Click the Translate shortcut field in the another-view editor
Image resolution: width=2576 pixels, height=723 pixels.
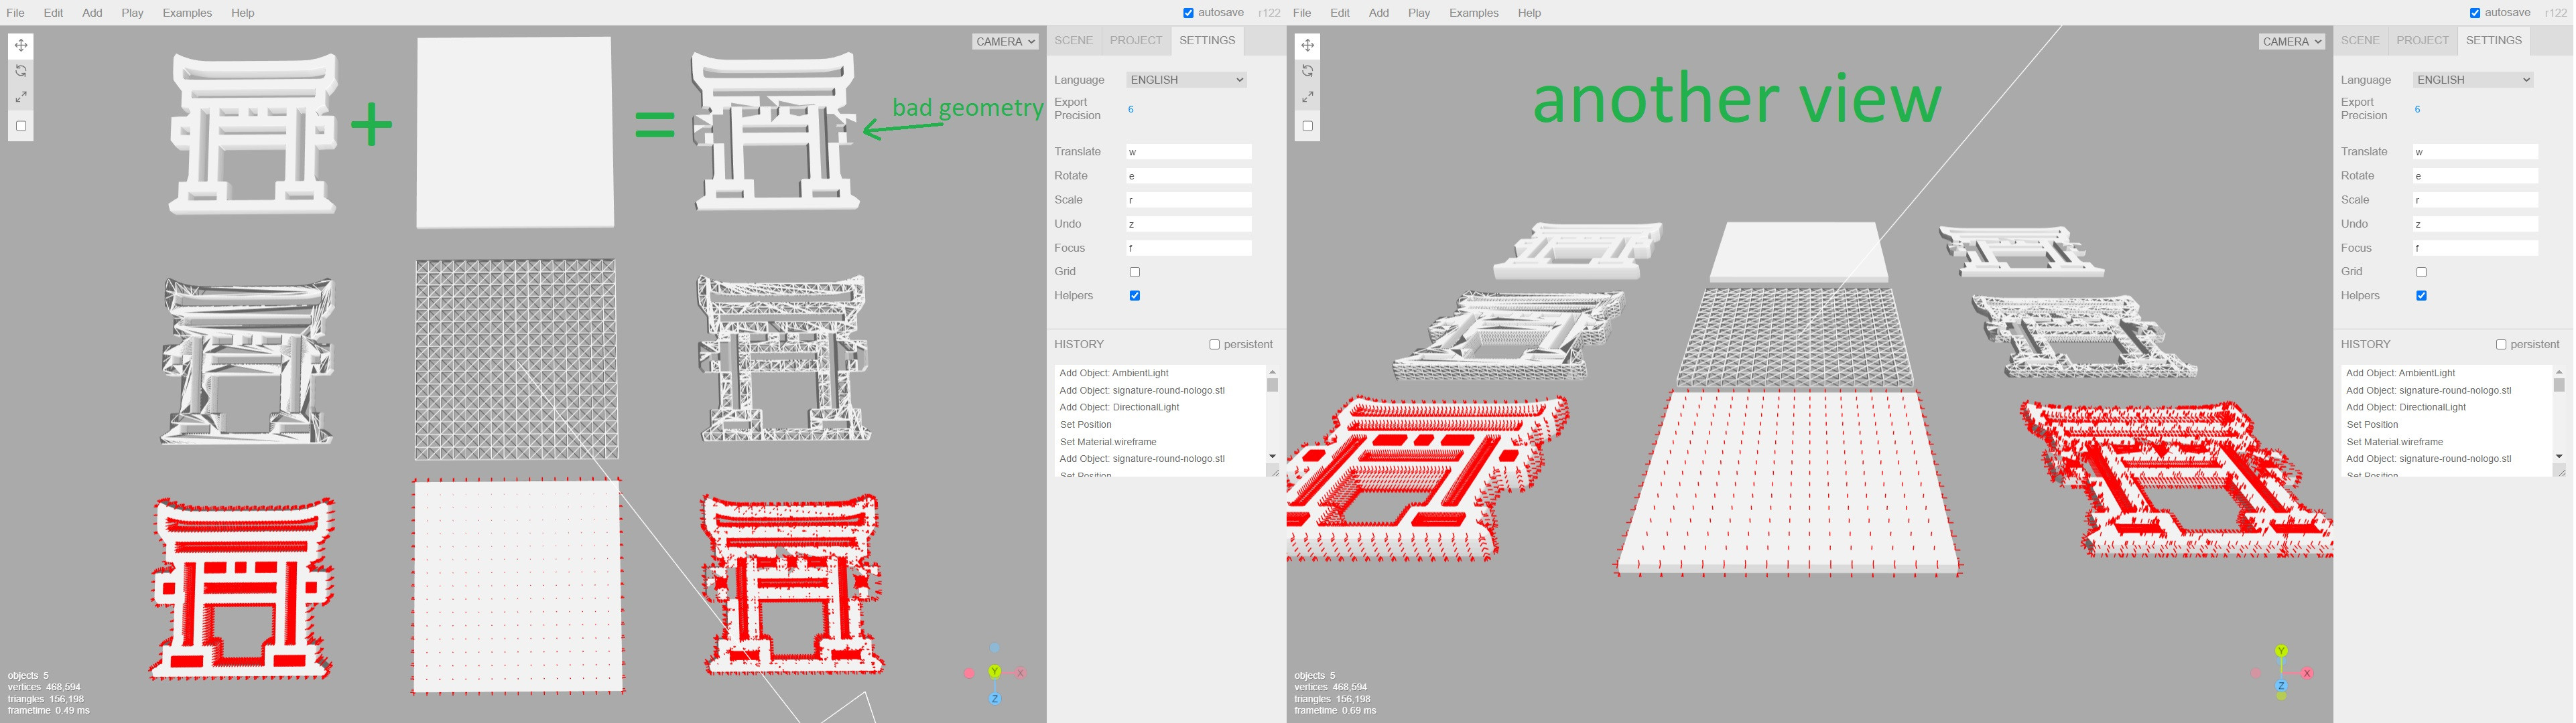point(2475,152)
